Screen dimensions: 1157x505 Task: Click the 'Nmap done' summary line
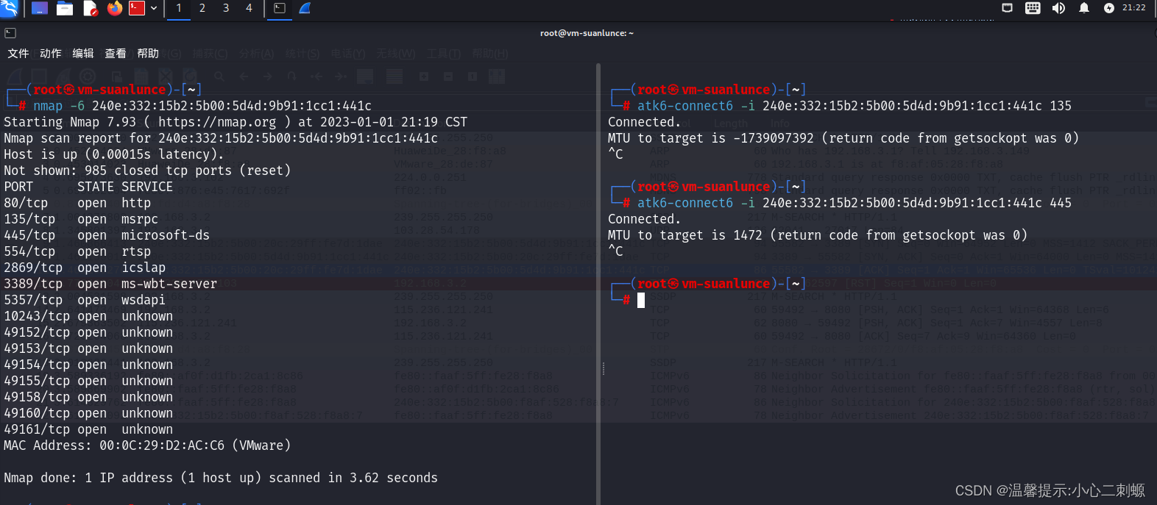pyautogui.click(x=221, y=478)
